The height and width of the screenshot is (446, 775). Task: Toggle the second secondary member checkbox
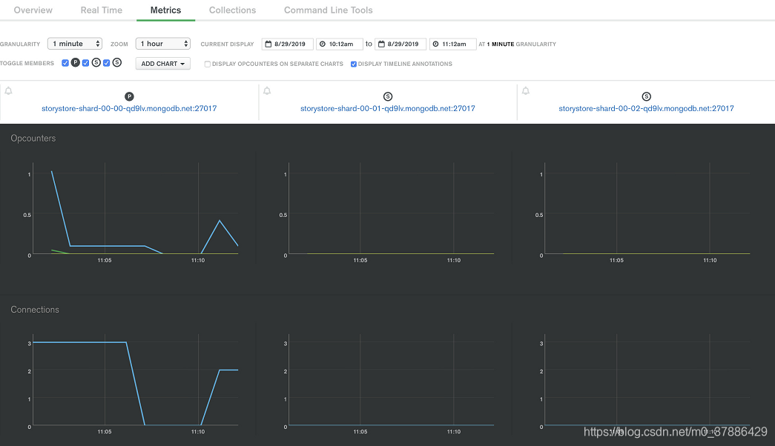[106, 63]
